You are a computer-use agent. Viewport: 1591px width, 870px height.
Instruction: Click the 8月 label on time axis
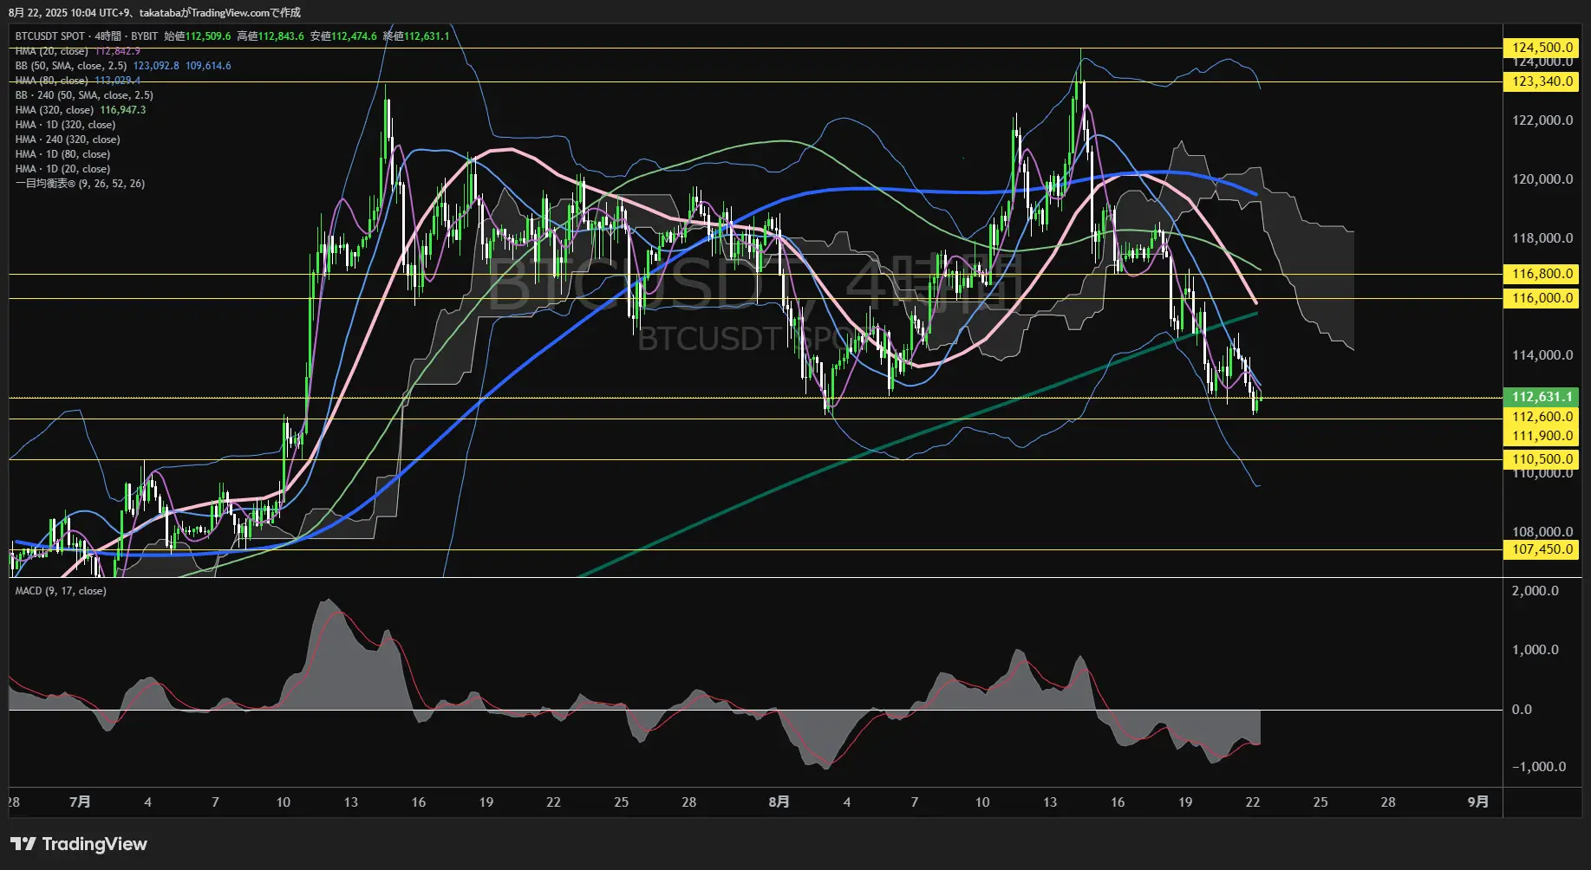tap(779, 802)
